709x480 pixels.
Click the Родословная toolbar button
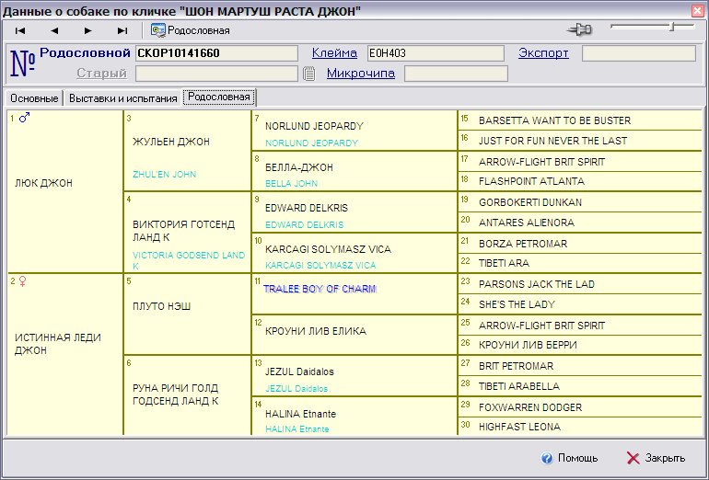(x=191, y=30)
